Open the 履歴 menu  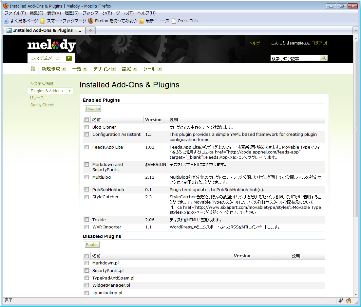click(x=72, y=13)
